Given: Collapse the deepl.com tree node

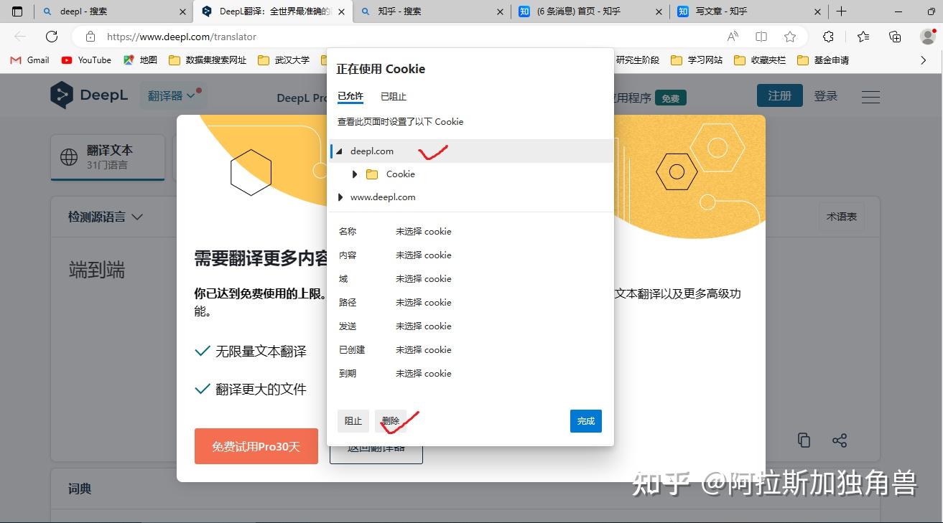Looking at the screenshot, I should [340, 151].
